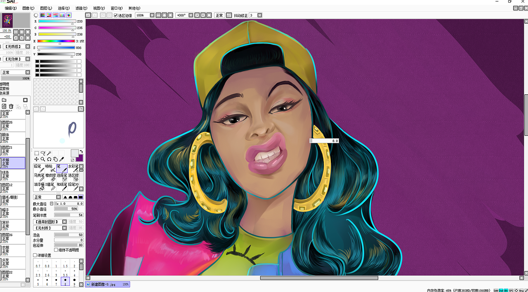Open the 编辑 menu
Viewport: 528px width, 292px height.
click(11, 8)
